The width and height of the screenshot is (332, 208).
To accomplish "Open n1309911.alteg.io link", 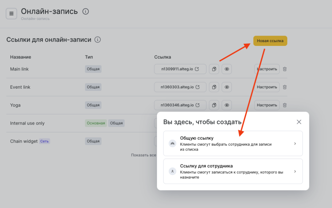I will (180, 69).
